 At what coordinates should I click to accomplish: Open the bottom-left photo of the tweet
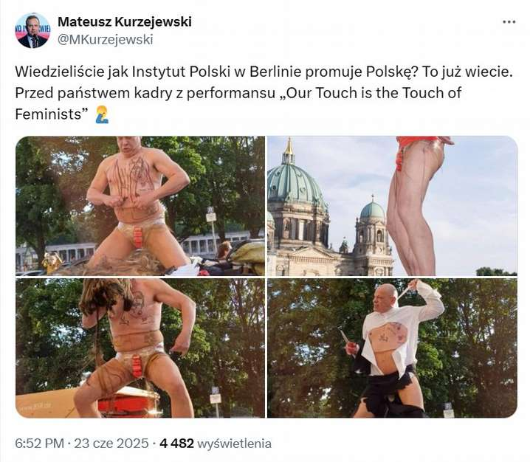coord(140,348)
